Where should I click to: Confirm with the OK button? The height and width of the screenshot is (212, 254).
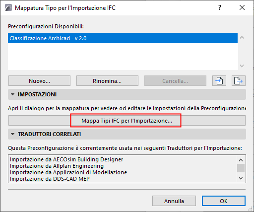pyautogui.click(x=224, y=201)
